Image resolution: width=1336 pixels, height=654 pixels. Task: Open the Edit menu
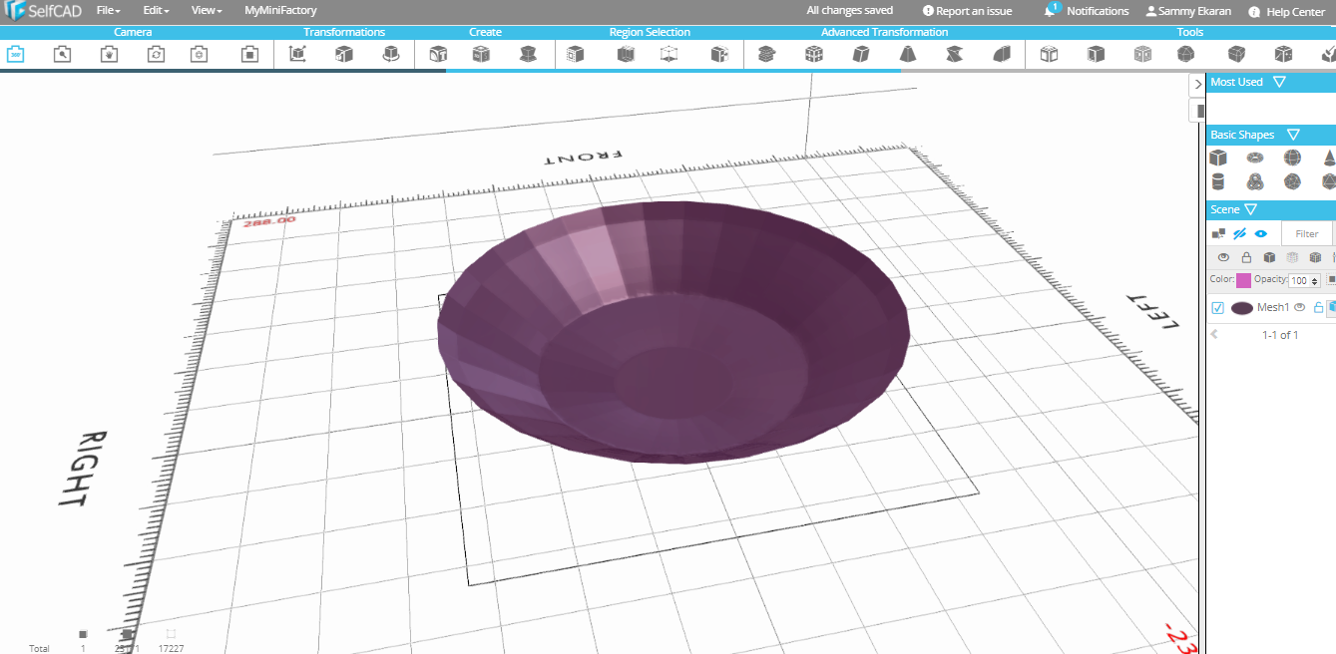click(155, 11)
